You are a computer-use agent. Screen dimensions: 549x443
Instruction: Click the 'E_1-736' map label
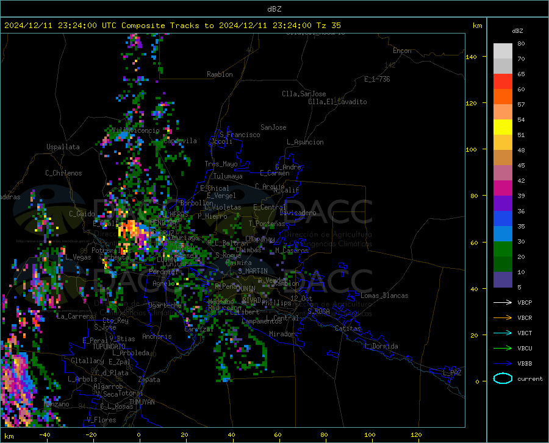tap(377, 79)
